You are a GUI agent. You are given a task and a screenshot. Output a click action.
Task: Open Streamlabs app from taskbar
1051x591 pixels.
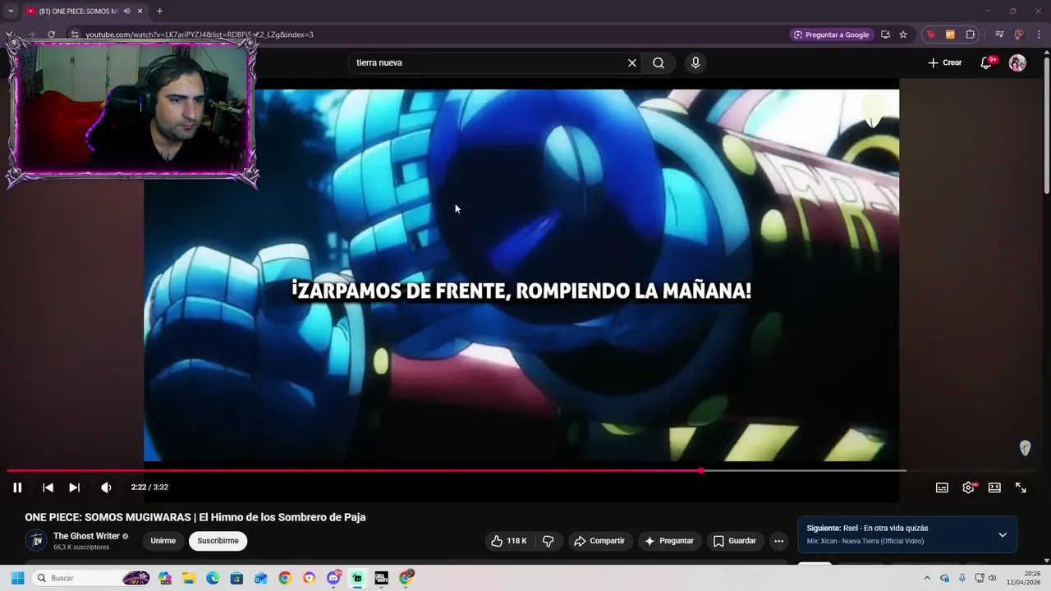(357, 578)
